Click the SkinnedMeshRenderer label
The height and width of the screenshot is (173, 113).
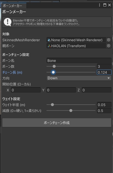(x=21, y=40)
